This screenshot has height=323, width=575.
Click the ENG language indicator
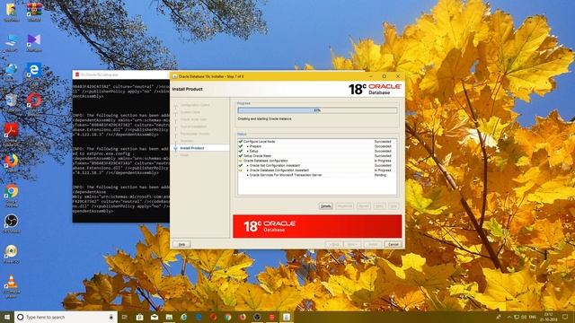pos(533,317)
